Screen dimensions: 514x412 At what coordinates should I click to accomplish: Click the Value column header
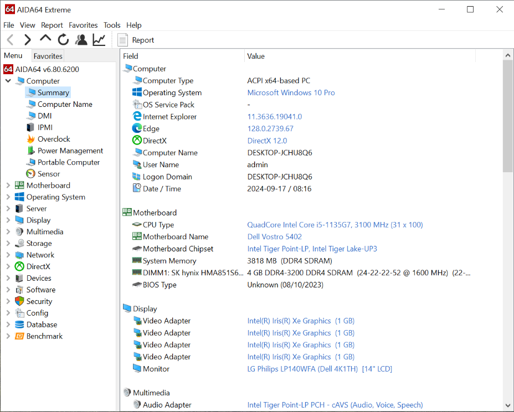[360, 56]
